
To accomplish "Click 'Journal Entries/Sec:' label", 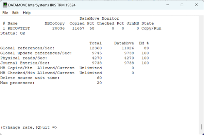I will point(25,63).
